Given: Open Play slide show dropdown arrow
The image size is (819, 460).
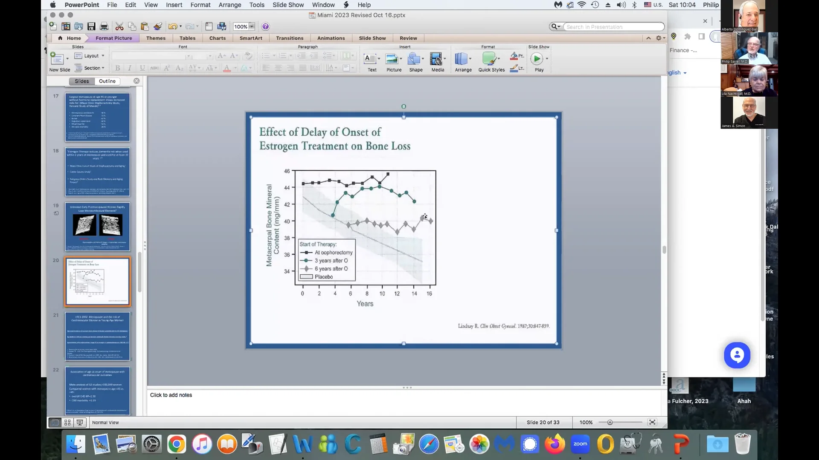Looking at the screenshot, I should point(547,59).
